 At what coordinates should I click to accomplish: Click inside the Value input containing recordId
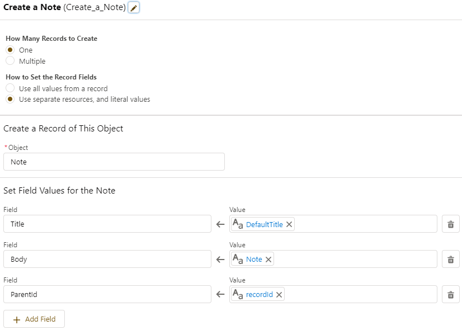click(x=358, y=295)
